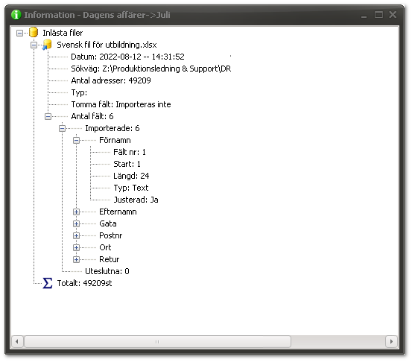Image resolution: width=412 pixels, height=362 pixels.
Task: Collapse the Förnamn field details
Action: pyautogui.click(x=77, y=141)
